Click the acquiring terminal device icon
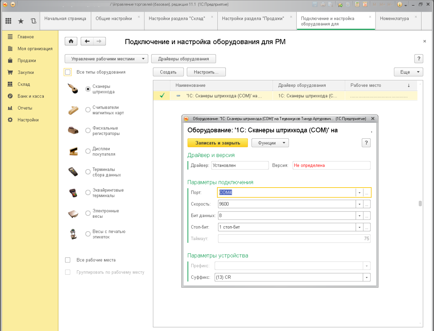Viewport: 434px width, 331px height. [x=73, y=193]
